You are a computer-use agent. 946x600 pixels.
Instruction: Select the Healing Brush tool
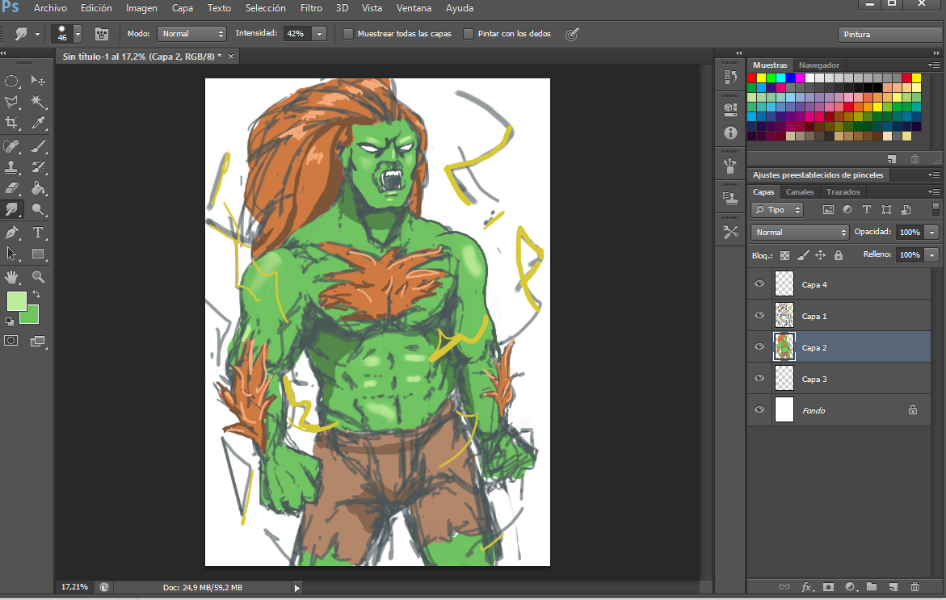pos(11,146)
